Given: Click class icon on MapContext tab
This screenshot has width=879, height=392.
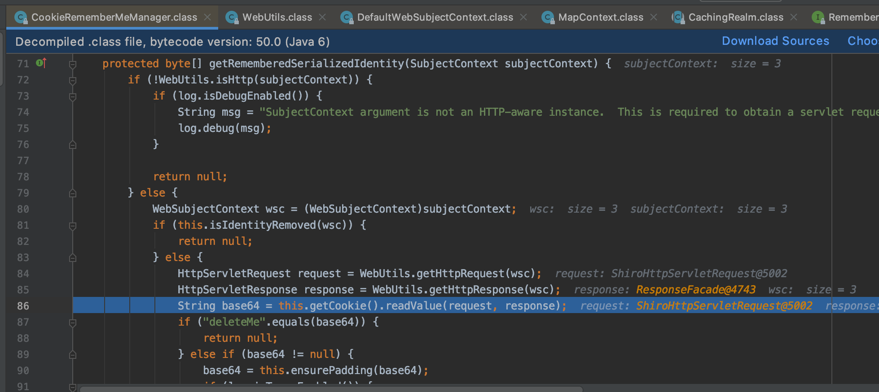Looking at the screenshot, I should pyautogui.click(x=548, y=17).
